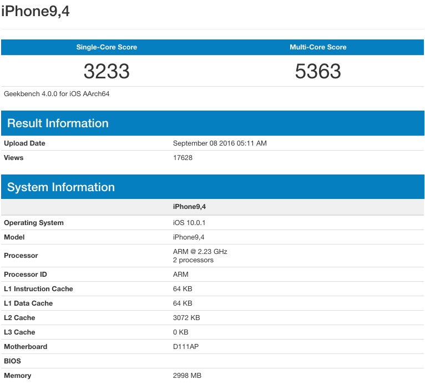Select the Multi-Core Score header
425x389 pixels.
318,47
